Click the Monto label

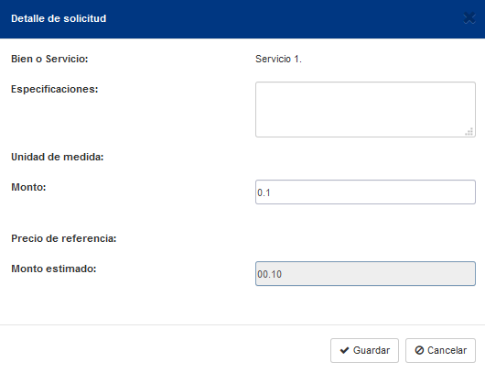[x=28, y=187]
